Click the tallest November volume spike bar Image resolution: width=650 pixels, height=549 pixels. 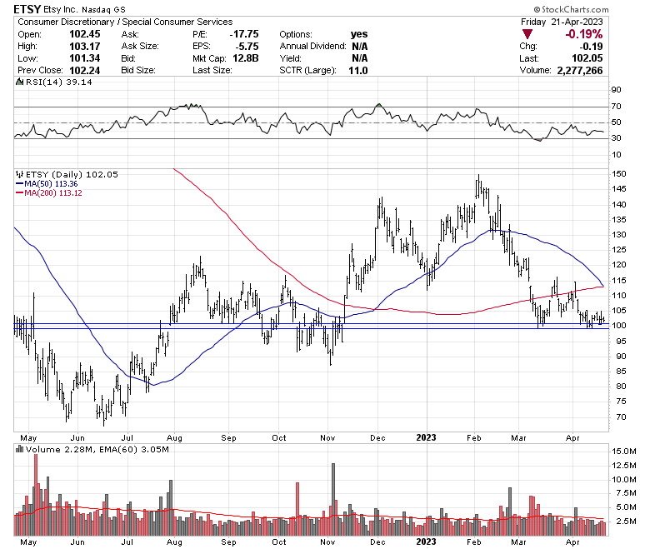coord(333,500)
